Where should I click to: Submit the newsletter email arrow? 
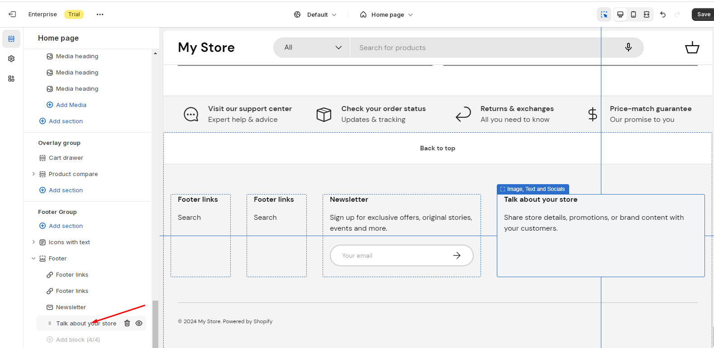tap(457, 255)
